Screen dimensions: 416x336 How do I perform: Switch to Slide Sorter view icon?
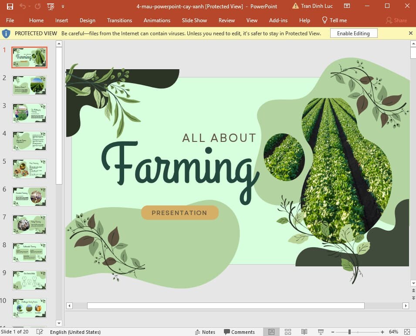[288, 332]
